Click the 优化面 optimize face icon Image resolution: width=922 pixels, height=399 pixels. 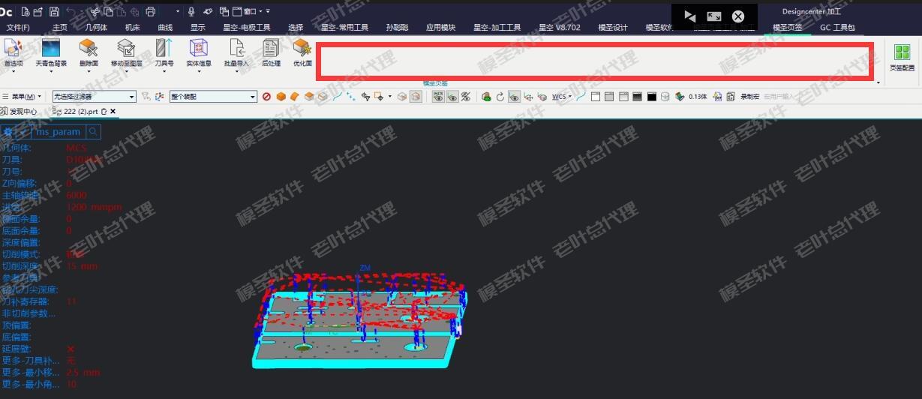coord(302,49)
